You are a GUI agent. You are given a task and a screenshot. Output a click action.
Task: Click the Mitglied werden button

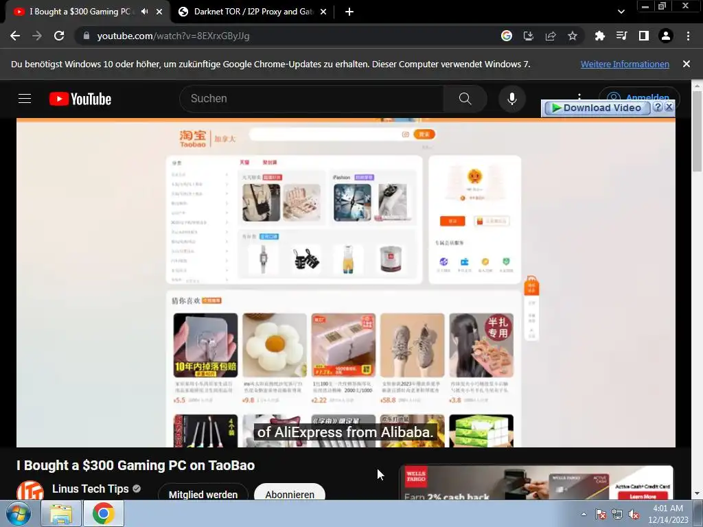click(203, 492)
